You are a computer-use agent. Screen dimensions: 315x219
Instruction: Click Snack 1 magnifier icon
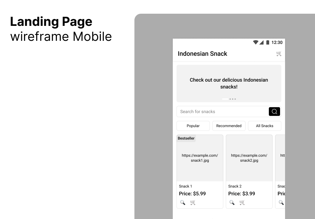point(183,202)
